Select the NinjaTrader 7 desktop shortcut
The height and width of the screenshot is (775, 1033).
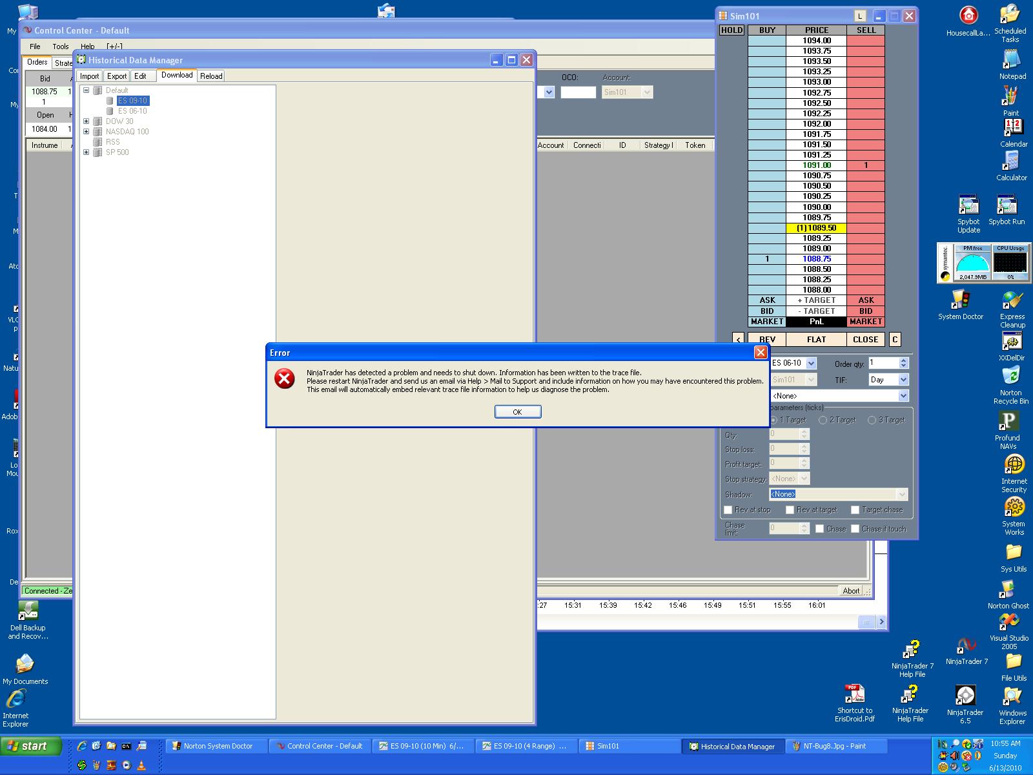point(967,651)
